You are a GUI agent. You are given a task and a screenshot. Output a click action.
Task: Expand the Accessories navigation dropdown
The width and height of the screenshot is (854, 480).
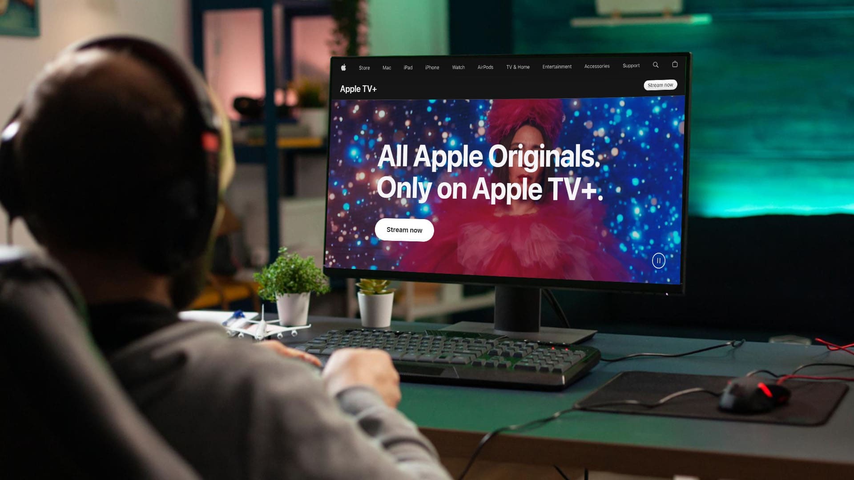tap(597, 66)
